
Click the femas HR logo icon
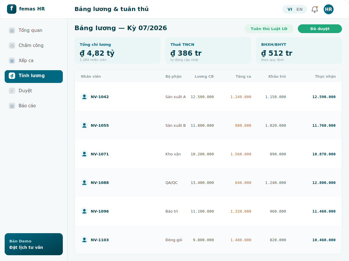tap(12, 9)
